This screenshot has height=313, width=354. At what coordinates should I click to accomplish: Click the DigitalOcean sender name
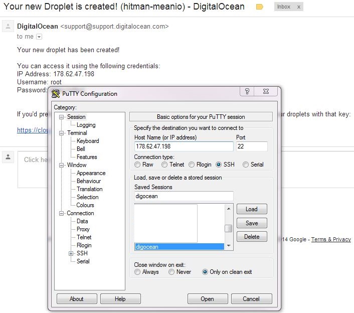(38, 26)
